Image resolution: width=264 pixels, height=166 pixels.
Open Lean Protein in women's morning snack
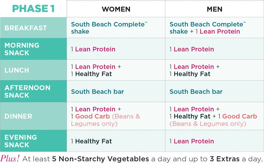(95, 49)
